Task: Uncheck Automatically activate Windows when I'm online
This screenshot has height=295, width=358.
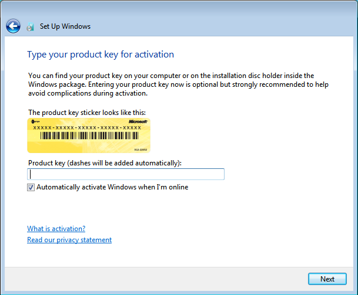Action: pyautogui.click(x=31, y=188)
